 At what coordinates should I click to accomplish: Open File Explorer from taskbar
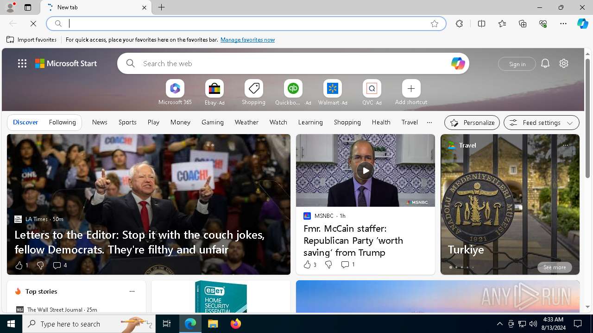click(213, 324)
